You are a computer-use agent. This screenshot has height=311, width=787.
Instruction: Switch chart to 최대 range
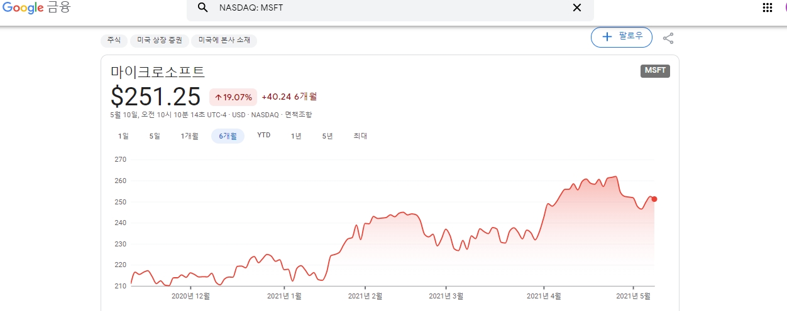point(360,136)
